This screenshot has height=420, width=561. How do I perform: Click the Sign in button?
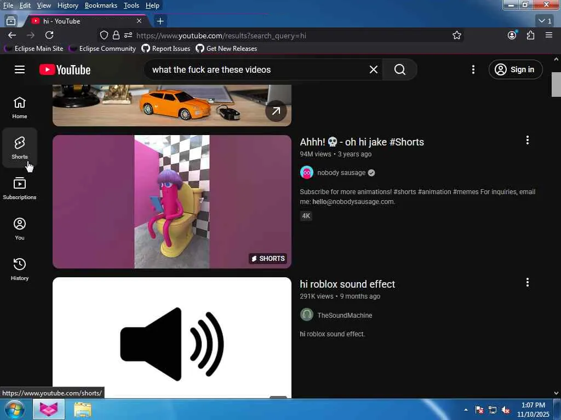coord(516,69)
